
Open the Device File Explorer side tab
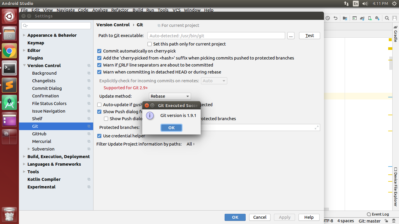coord(395,187)
